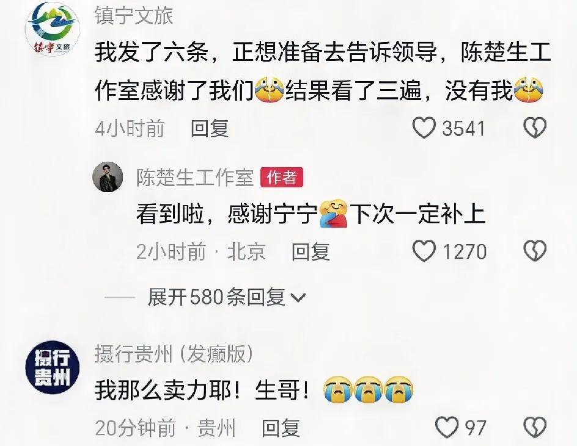Reply to the 摄行贵州 comment
The width and height of the screenshot is (577, 446).
281,428
